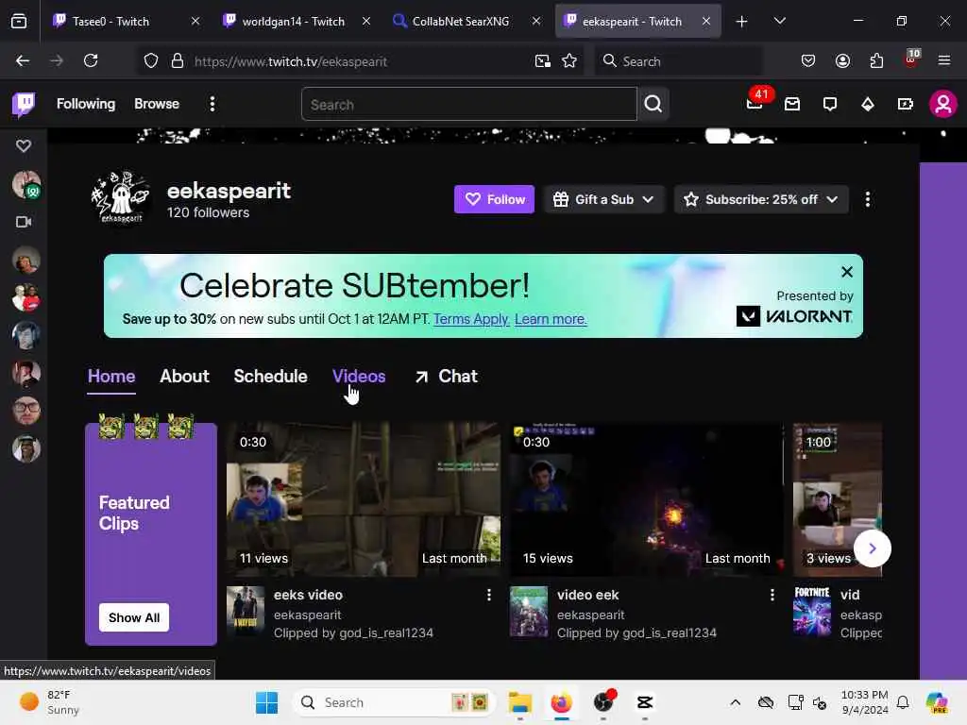The height and width of the screenshot is (725, 967).
Task: Open the Whispers chat bubble icon
Action: (x=830, y=104)
